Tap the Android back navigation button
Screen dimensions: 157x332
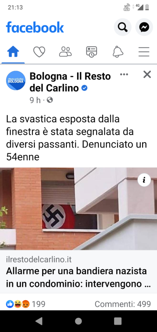click(x=39, y=321)
